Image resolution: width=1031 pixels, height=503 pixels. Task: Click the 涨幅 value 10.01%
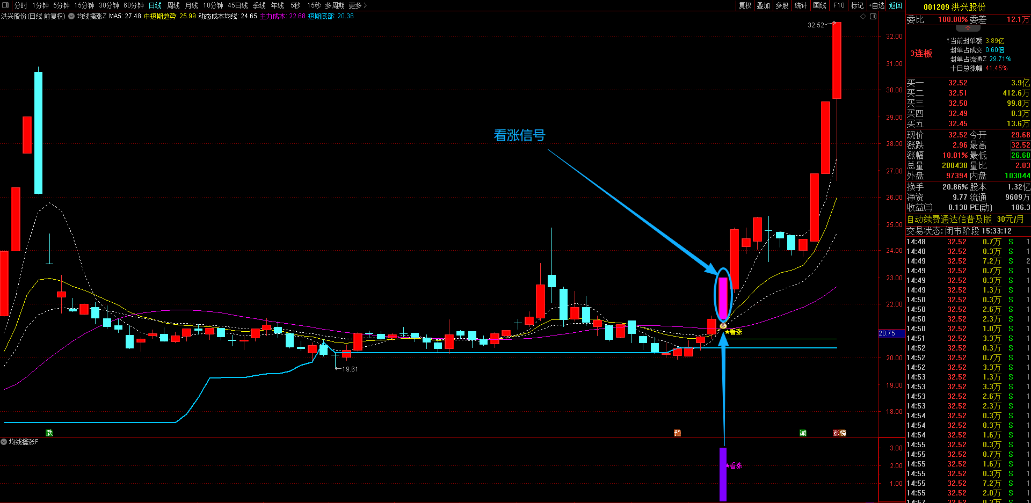pyautogui.click(x=955, y=155)
